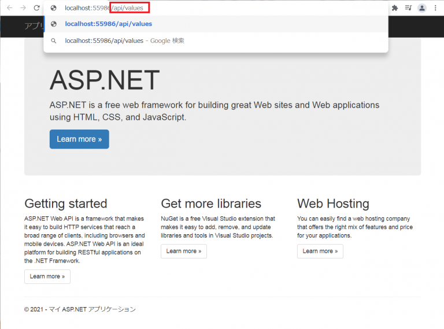
Task: Click the ASP.NET large heading
Action: [105, 80]
